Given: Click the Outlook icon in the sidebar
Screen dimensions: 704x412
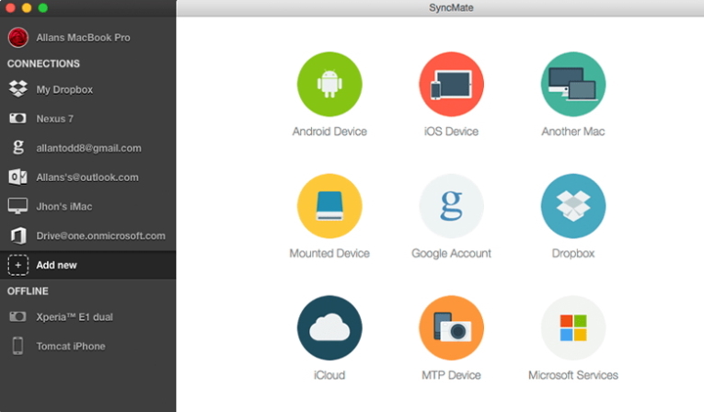Looking at the screenshot, I should point(18,177).
